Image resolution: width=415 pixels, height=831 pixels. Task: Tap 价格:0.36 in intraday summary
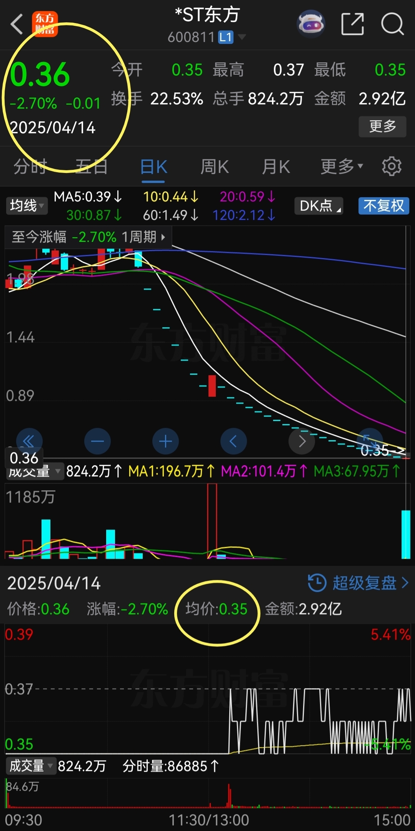coord(38,609)
